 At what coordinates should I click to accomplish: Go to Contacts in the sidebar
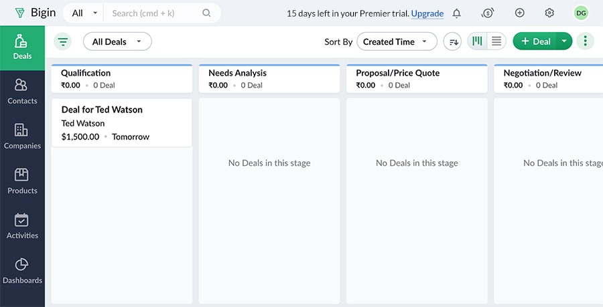22,92
